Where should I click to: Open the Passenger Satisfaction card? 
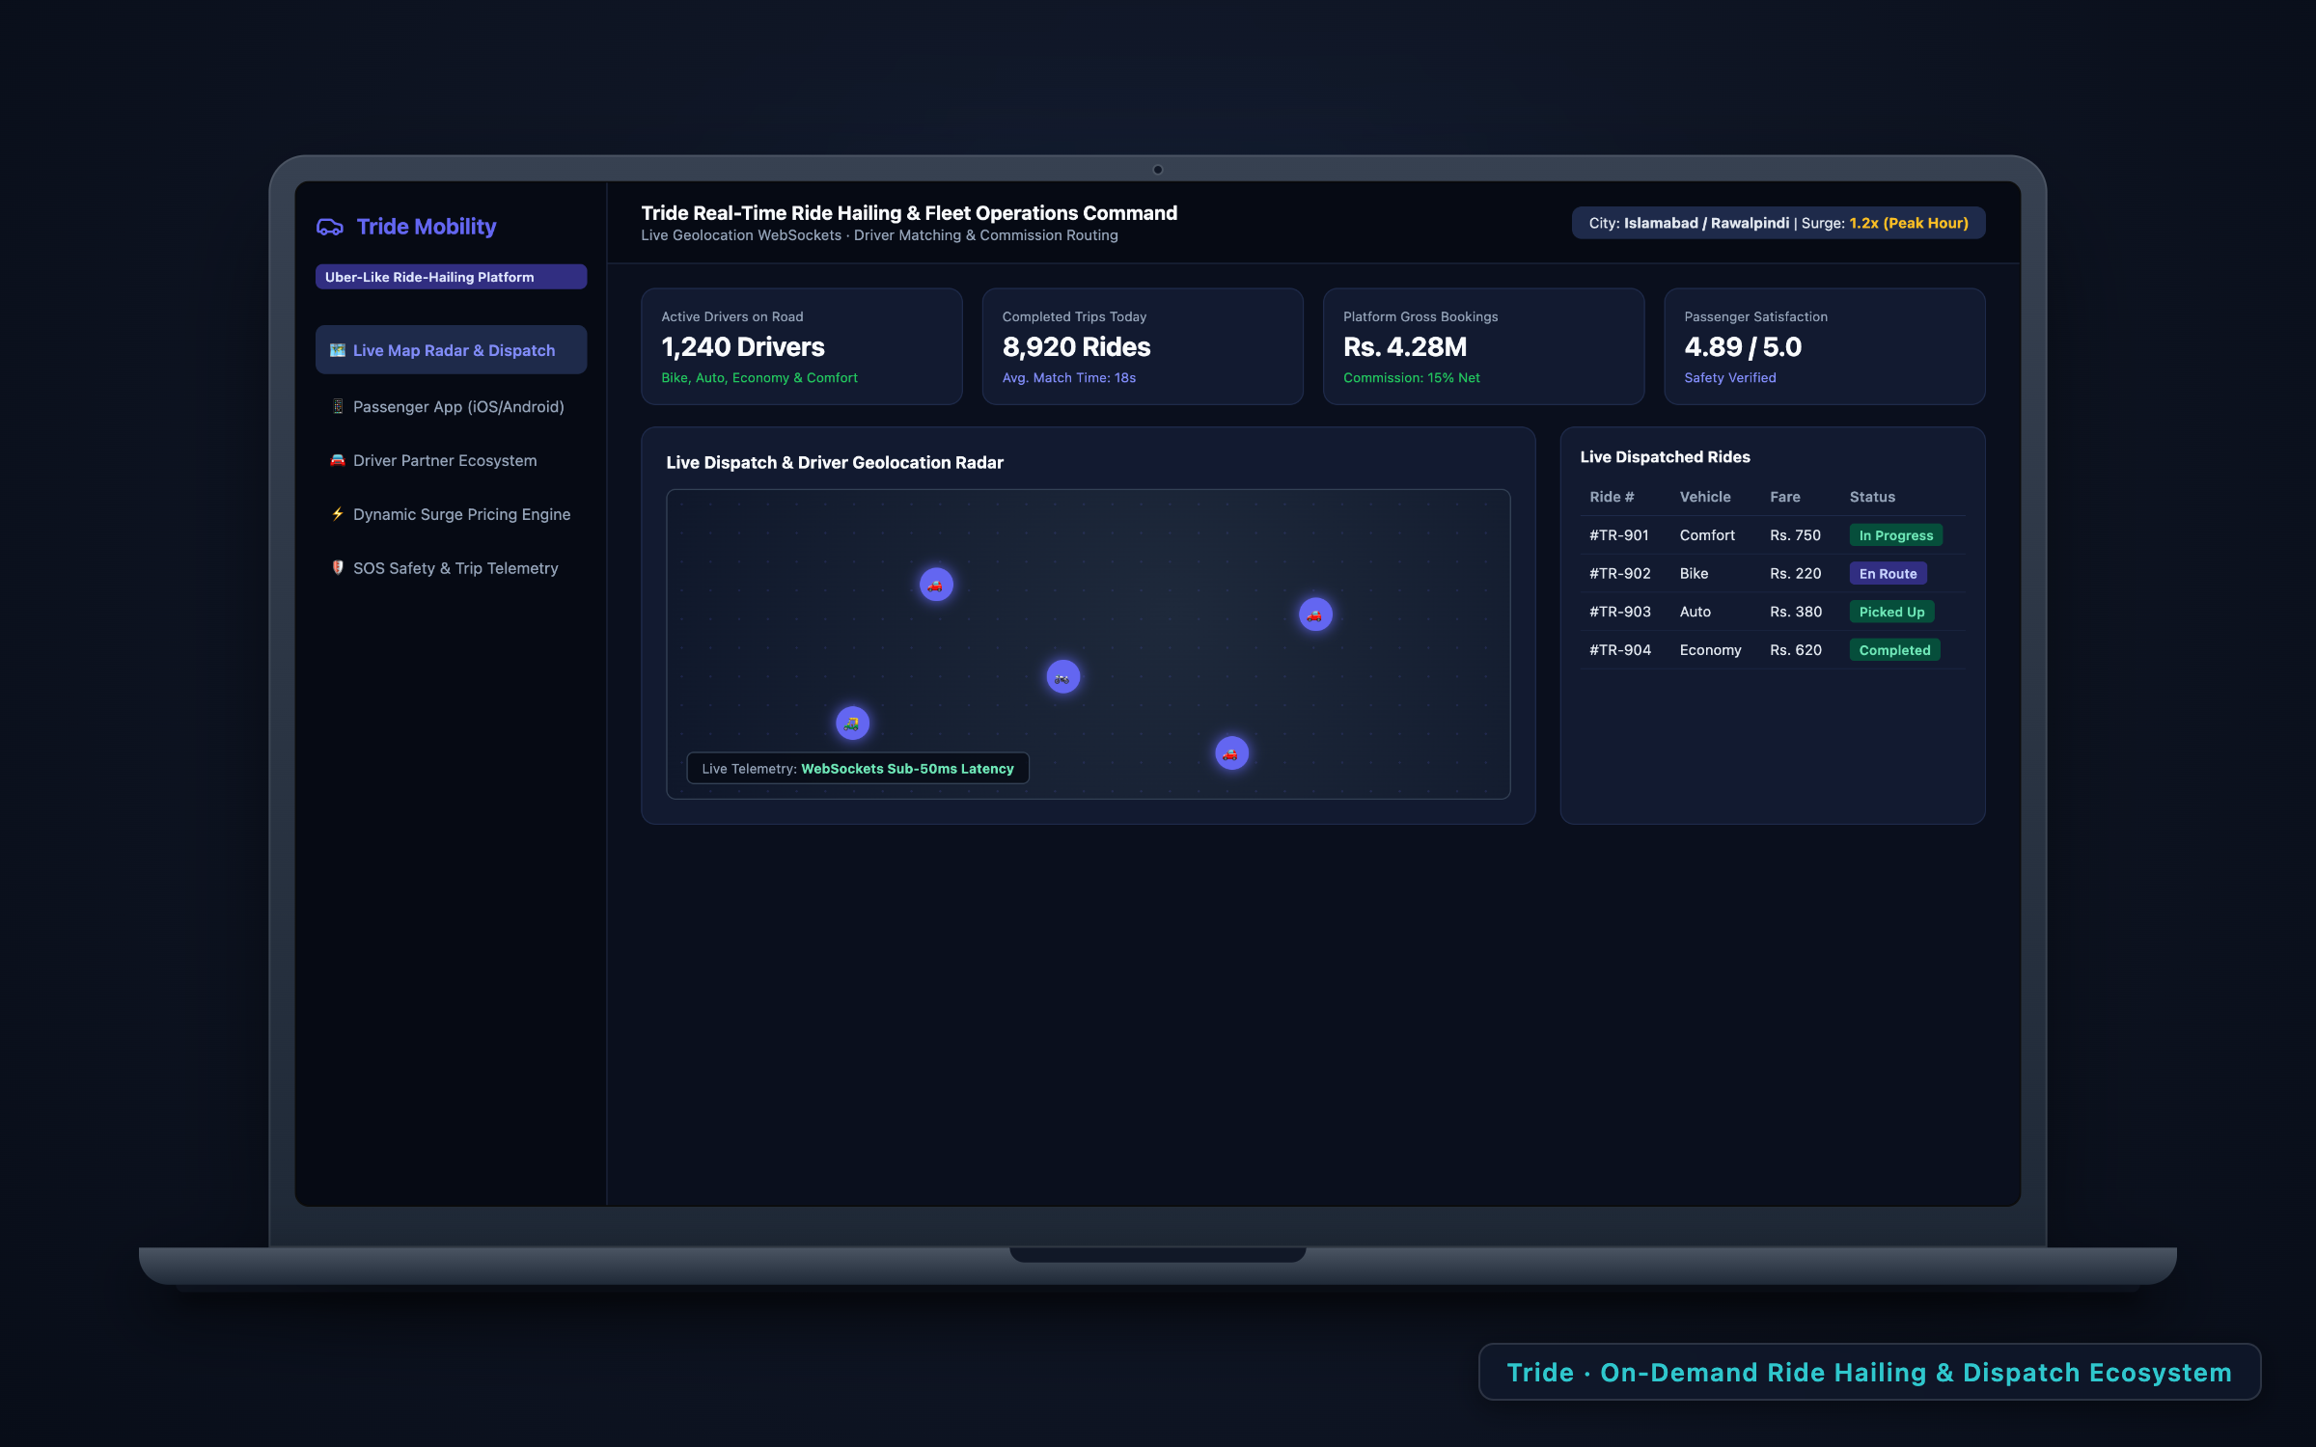[1824, 346]
